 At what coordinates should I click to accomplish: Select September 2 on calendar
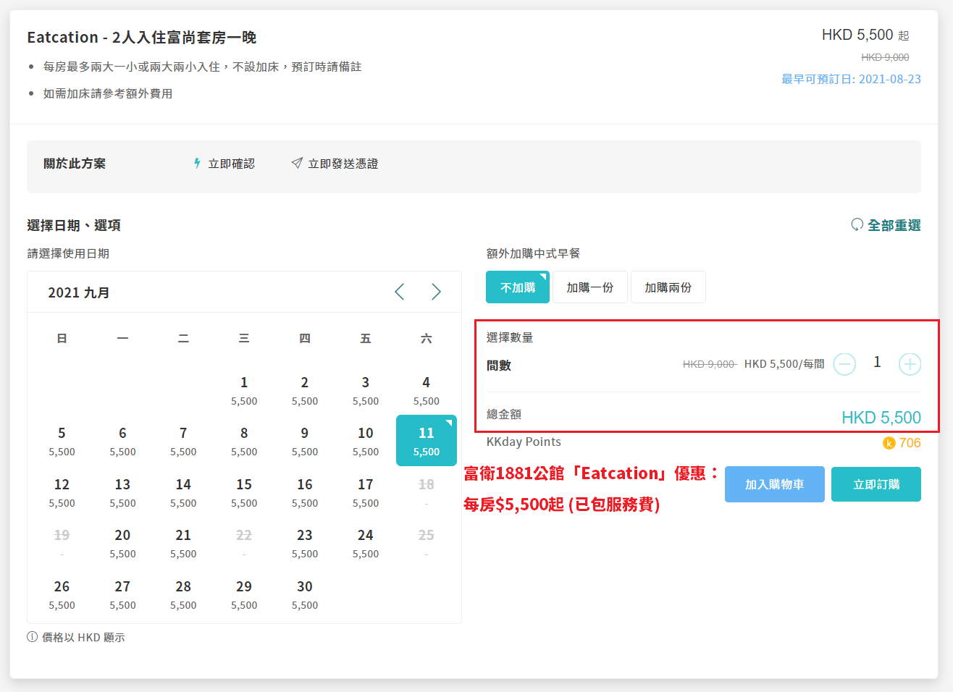pyautogui.click(x=305, y=390)
